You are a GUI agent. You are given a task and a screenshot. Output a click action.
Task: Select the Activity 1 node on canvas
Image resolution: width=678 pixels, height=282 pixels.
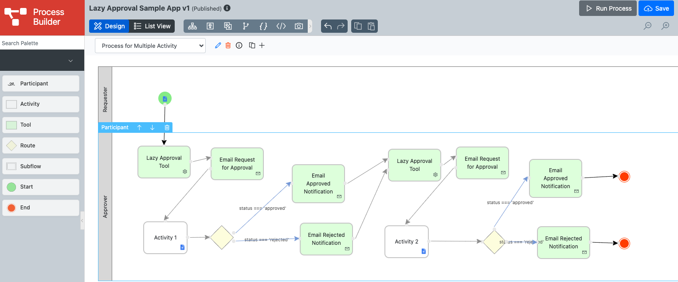(x=165, y=238)
